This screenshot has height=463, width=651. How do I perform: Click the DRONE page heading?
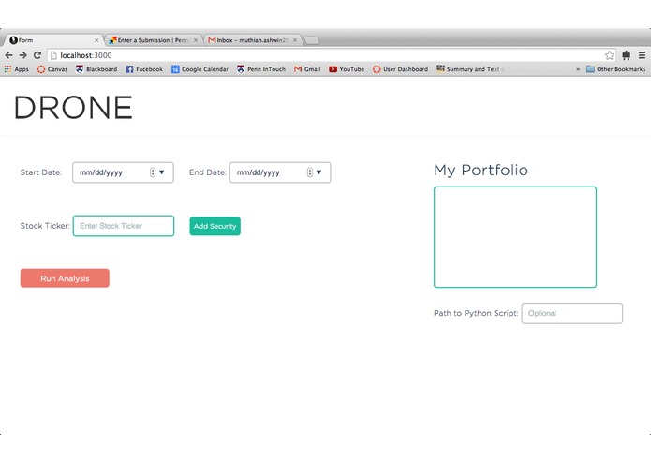[x=73, y=107]
